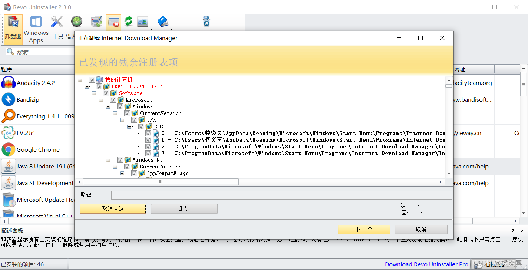Refresh the program list with green arrows icon
Viewport: 528px width, 270px height.
pos(128,22)
